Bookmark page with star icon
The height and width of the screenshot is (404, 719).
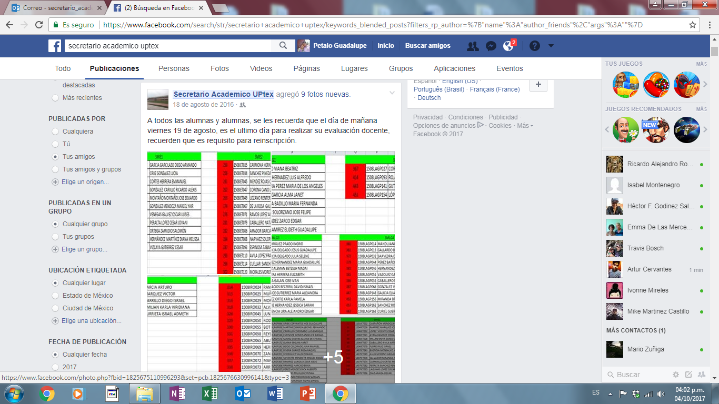pos(693,25)
